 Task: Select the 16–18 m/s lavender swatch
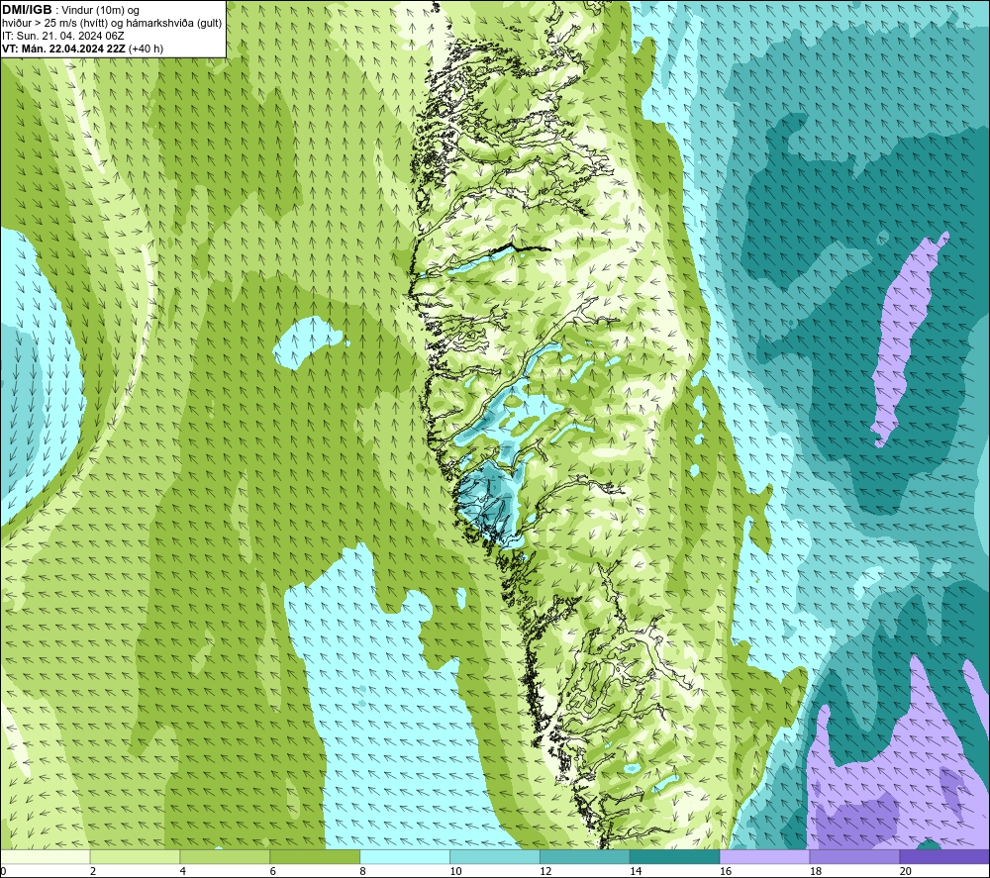[x=764, y=856]
